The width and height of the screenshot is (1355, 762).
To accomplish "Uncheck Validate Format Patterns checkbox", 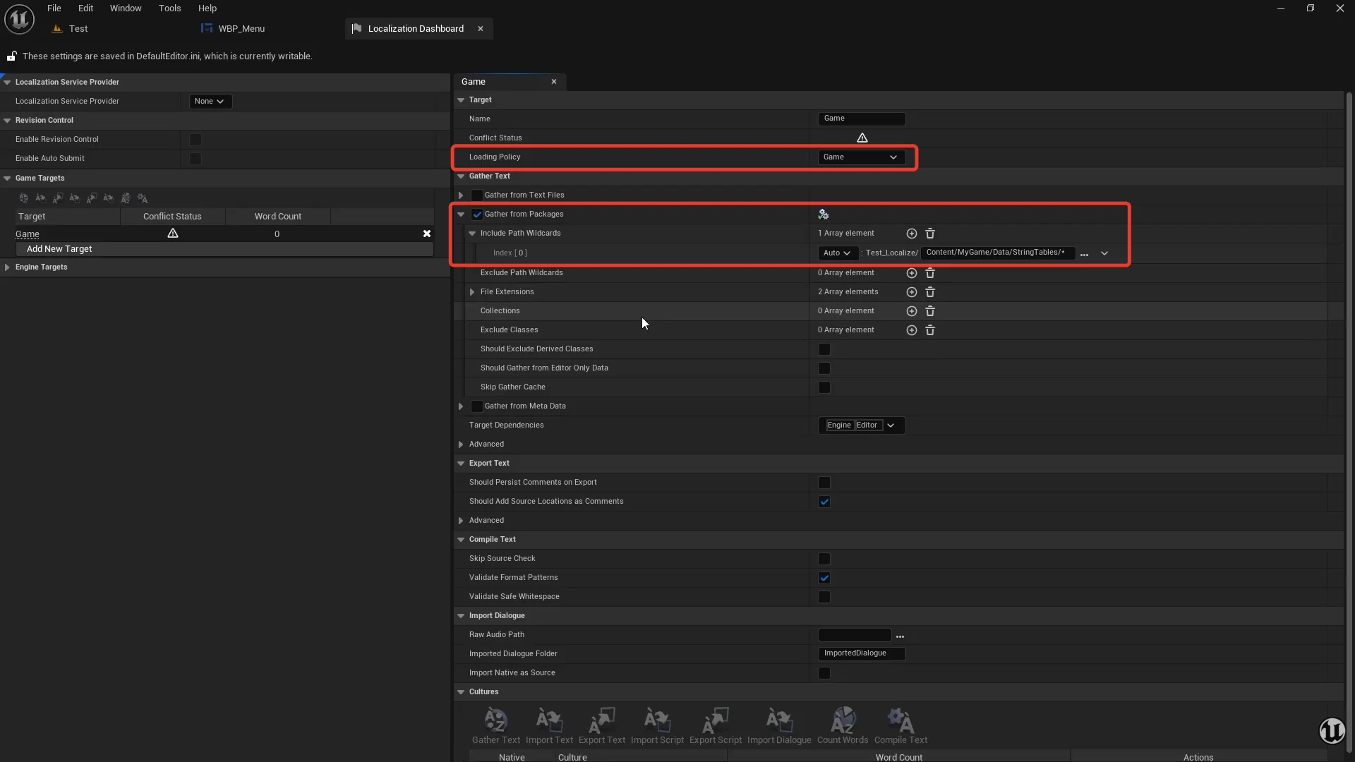I will click(x=824, y=578).
